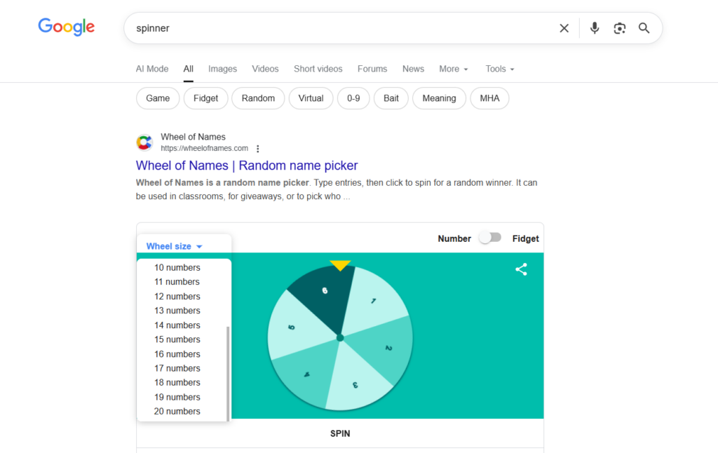Open the Wheel of Names result options menu
The image size is (718, 453).
(x=258, y=149)
